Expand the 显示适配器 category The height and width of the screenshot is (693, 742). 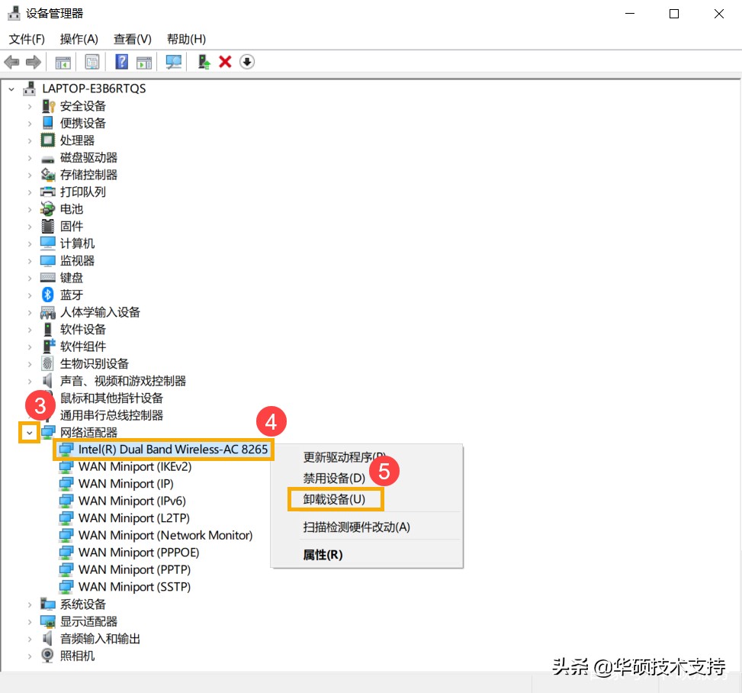[30, 621]
